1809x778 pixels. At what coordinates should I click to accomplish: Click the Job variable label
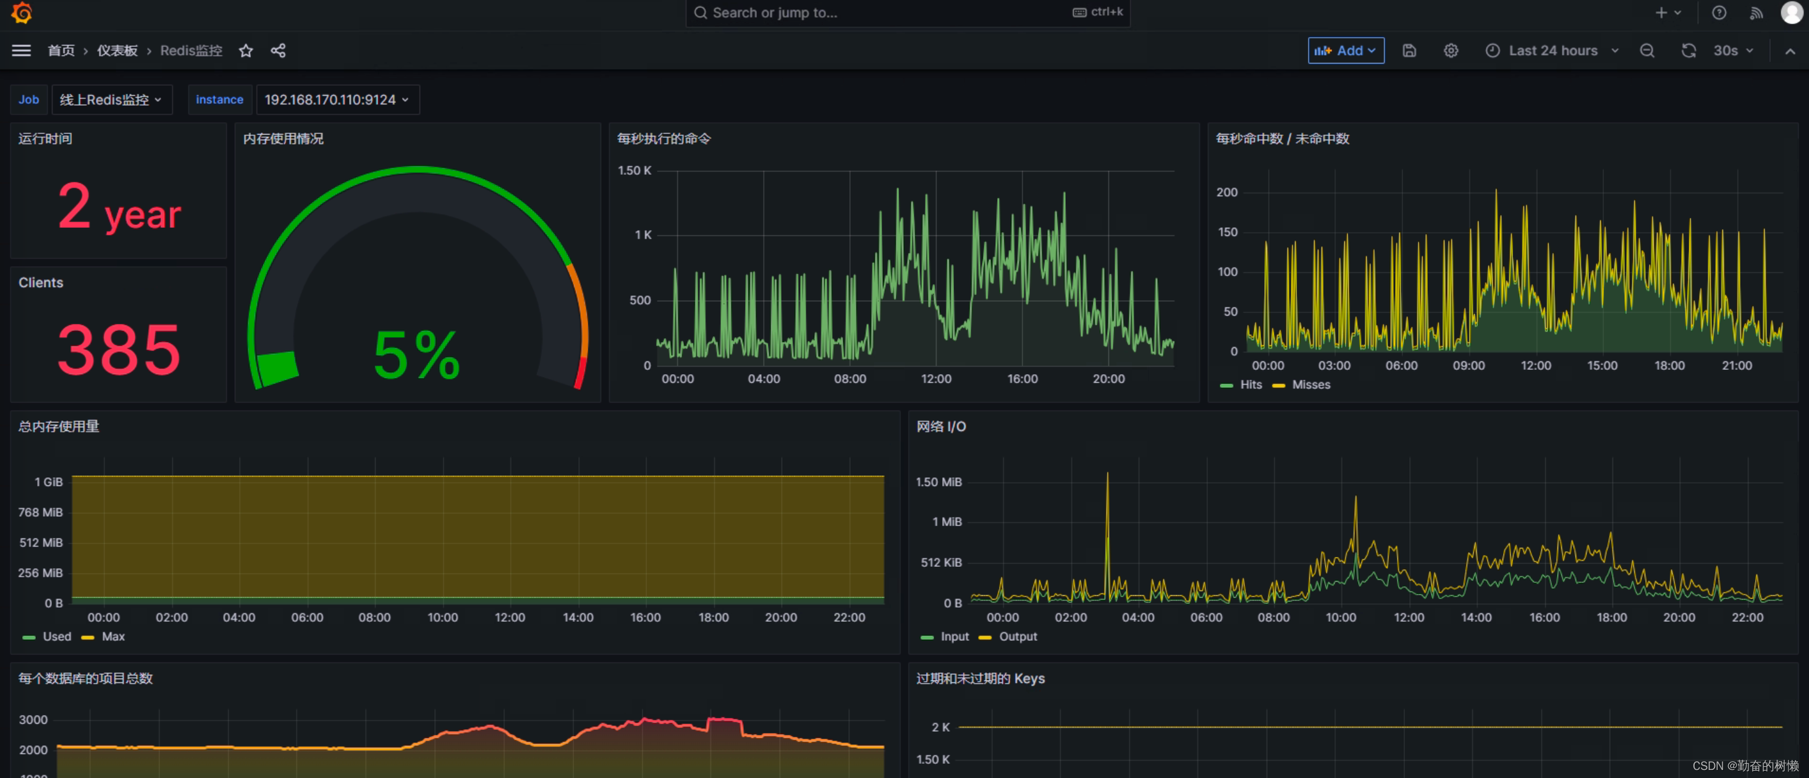coord(29,99)
